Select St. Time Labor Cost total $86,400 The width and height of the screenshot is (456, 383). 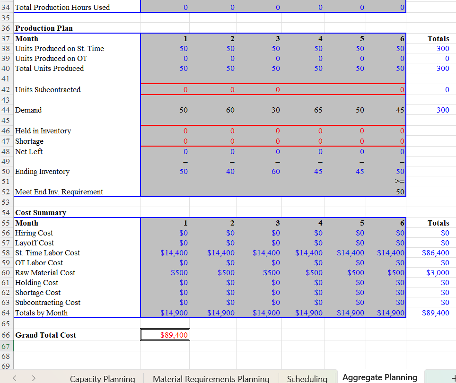pyautogui.click(x=435, y=253)
